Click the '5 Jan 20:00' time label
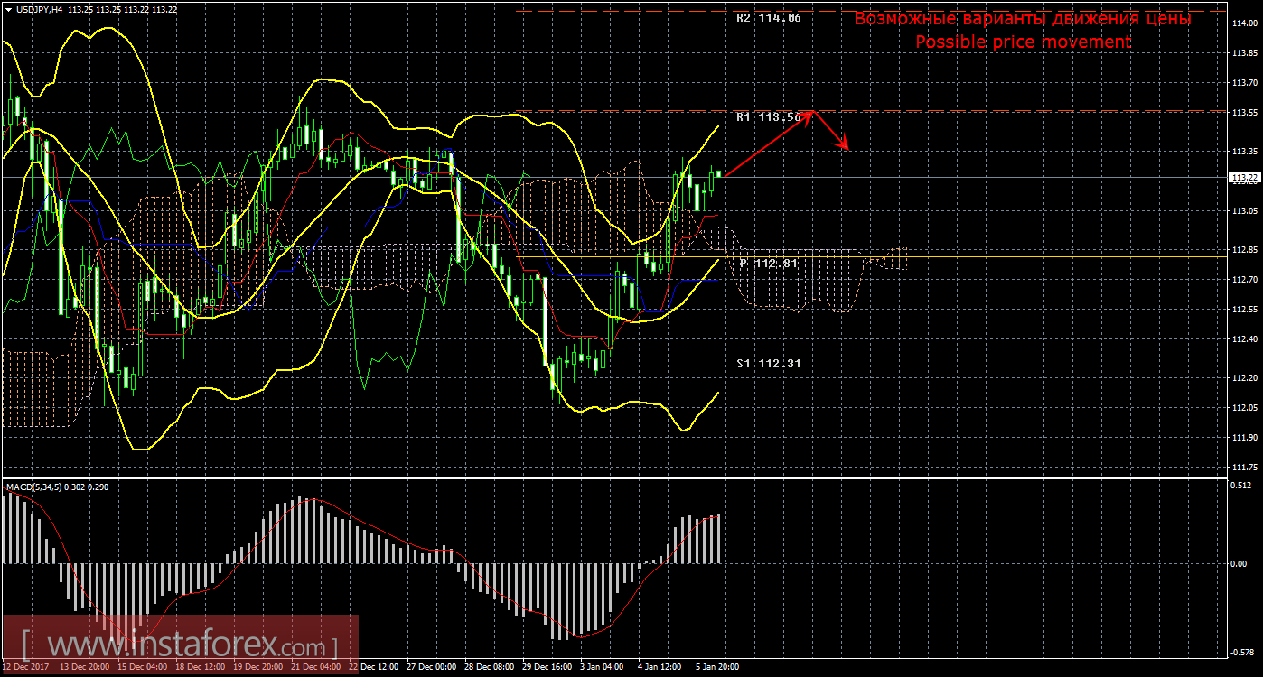The image size is (1263, 677). 717,667
